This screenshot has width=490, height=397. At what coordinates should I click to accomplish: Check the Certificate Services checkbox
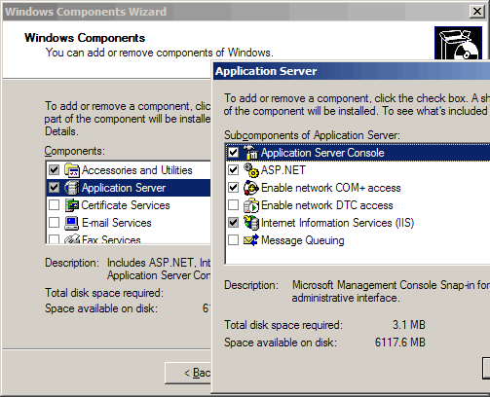[x=54, y=204]
